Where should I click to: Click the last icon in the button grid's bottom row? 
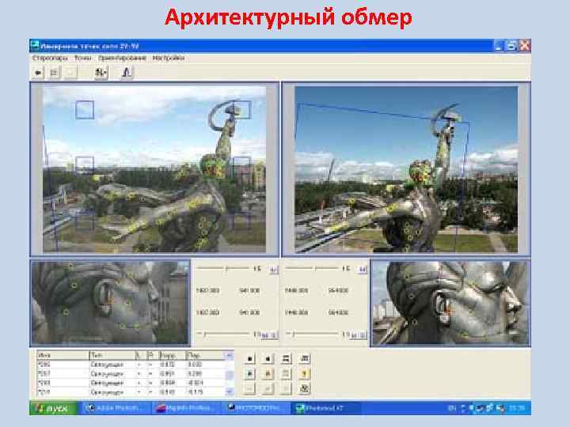click(x=304, y=388)
